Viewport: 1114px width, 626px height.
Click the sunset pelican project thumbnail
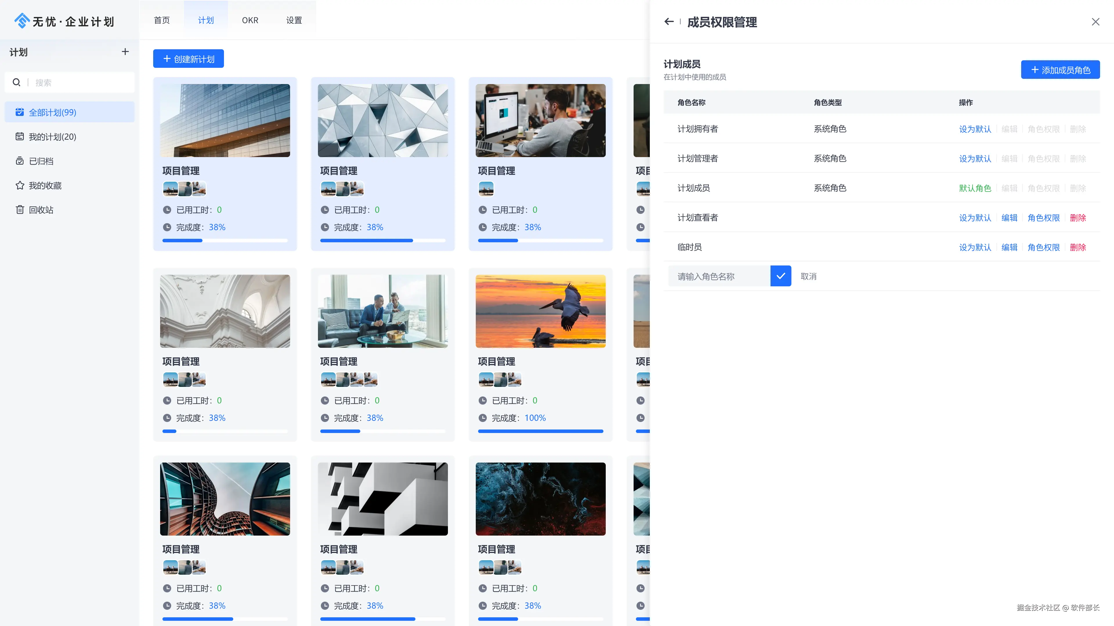[x=540, y=311]
